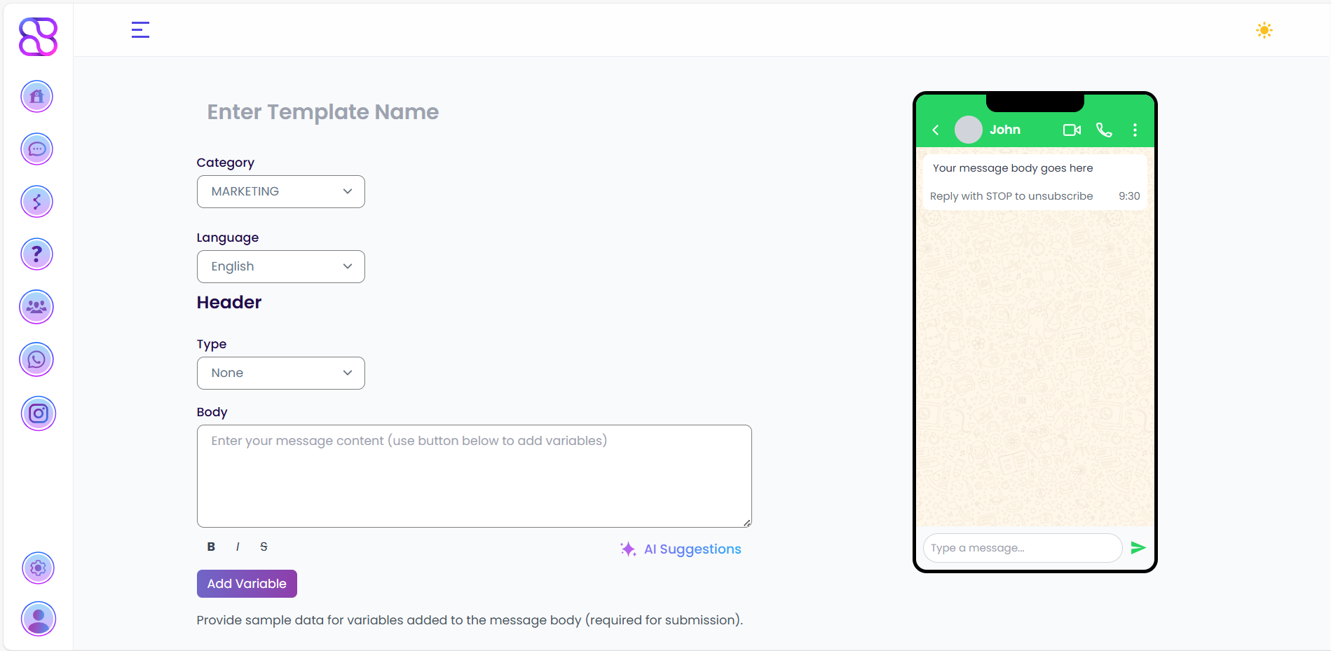Image resolution: width=1331 pixels, height=651 pixels.
Task: Click the green send arrow in phone preview
Action: click(1138, 547)
